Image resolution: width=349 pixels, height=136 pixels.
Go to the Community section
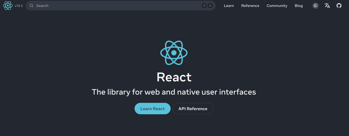pos(277,6)
